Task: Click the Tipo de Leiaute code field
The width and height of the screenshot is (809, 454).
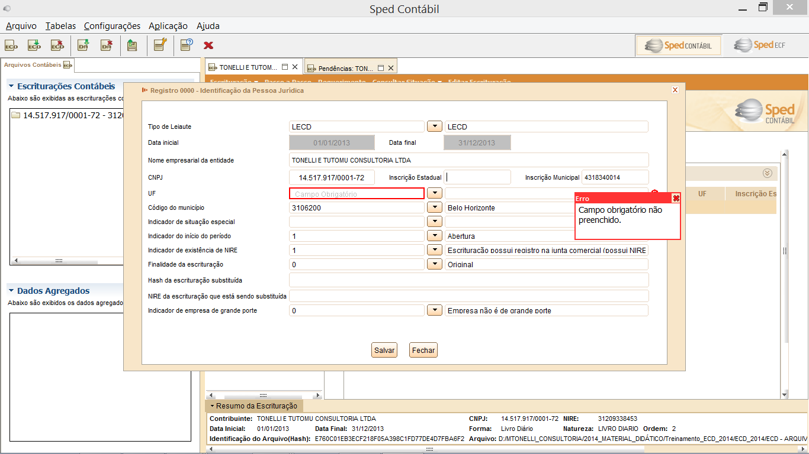Action: (357, 127)
